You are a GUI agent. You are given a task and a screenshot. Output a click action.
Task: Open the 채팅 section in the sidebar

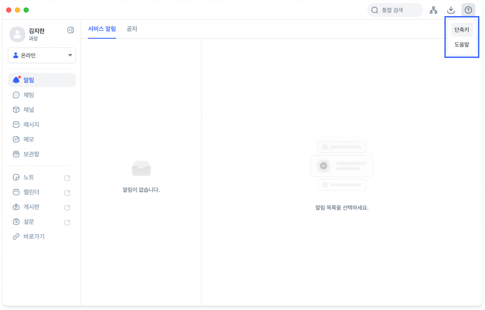pos(28,95)
